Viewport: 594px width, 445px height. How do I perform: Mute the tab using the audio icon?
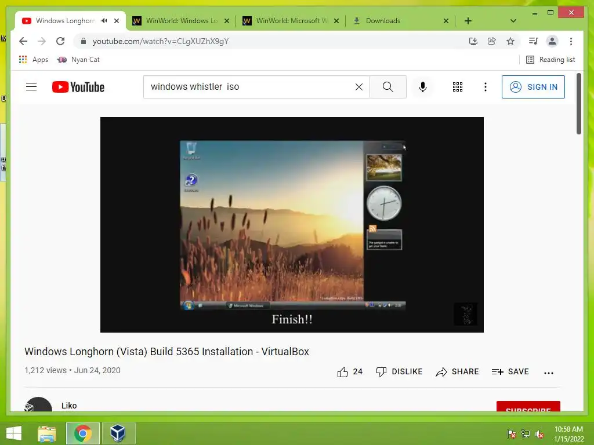(104, 21)
